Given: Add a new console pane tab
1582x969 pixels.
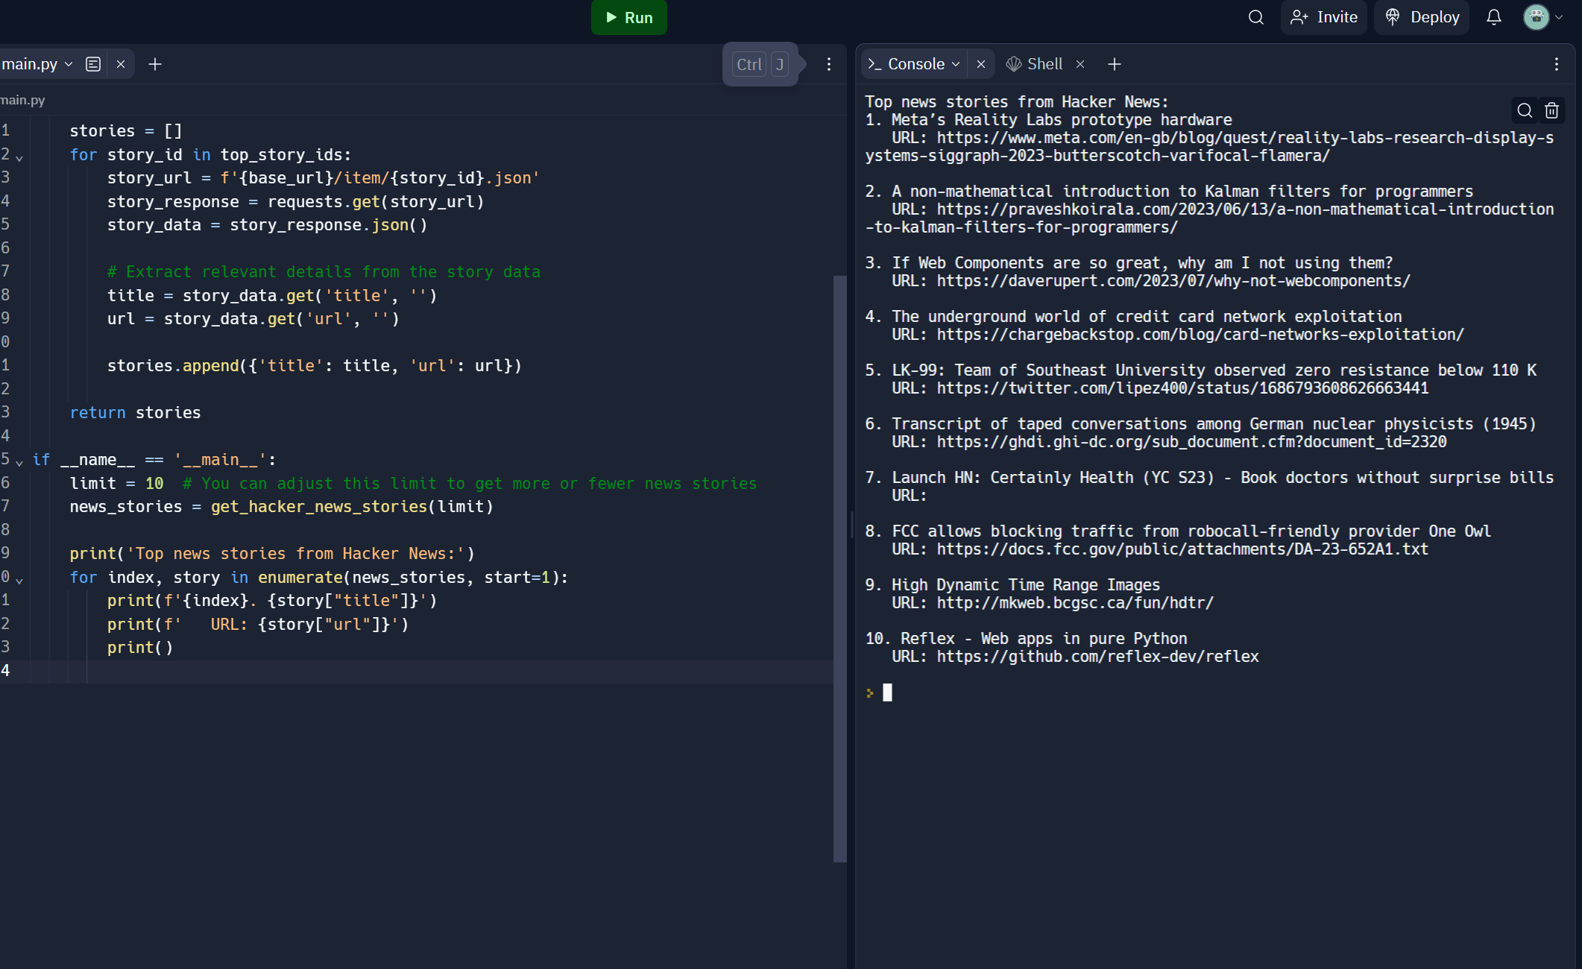Looking at the screenshot, I should 1115,64.
